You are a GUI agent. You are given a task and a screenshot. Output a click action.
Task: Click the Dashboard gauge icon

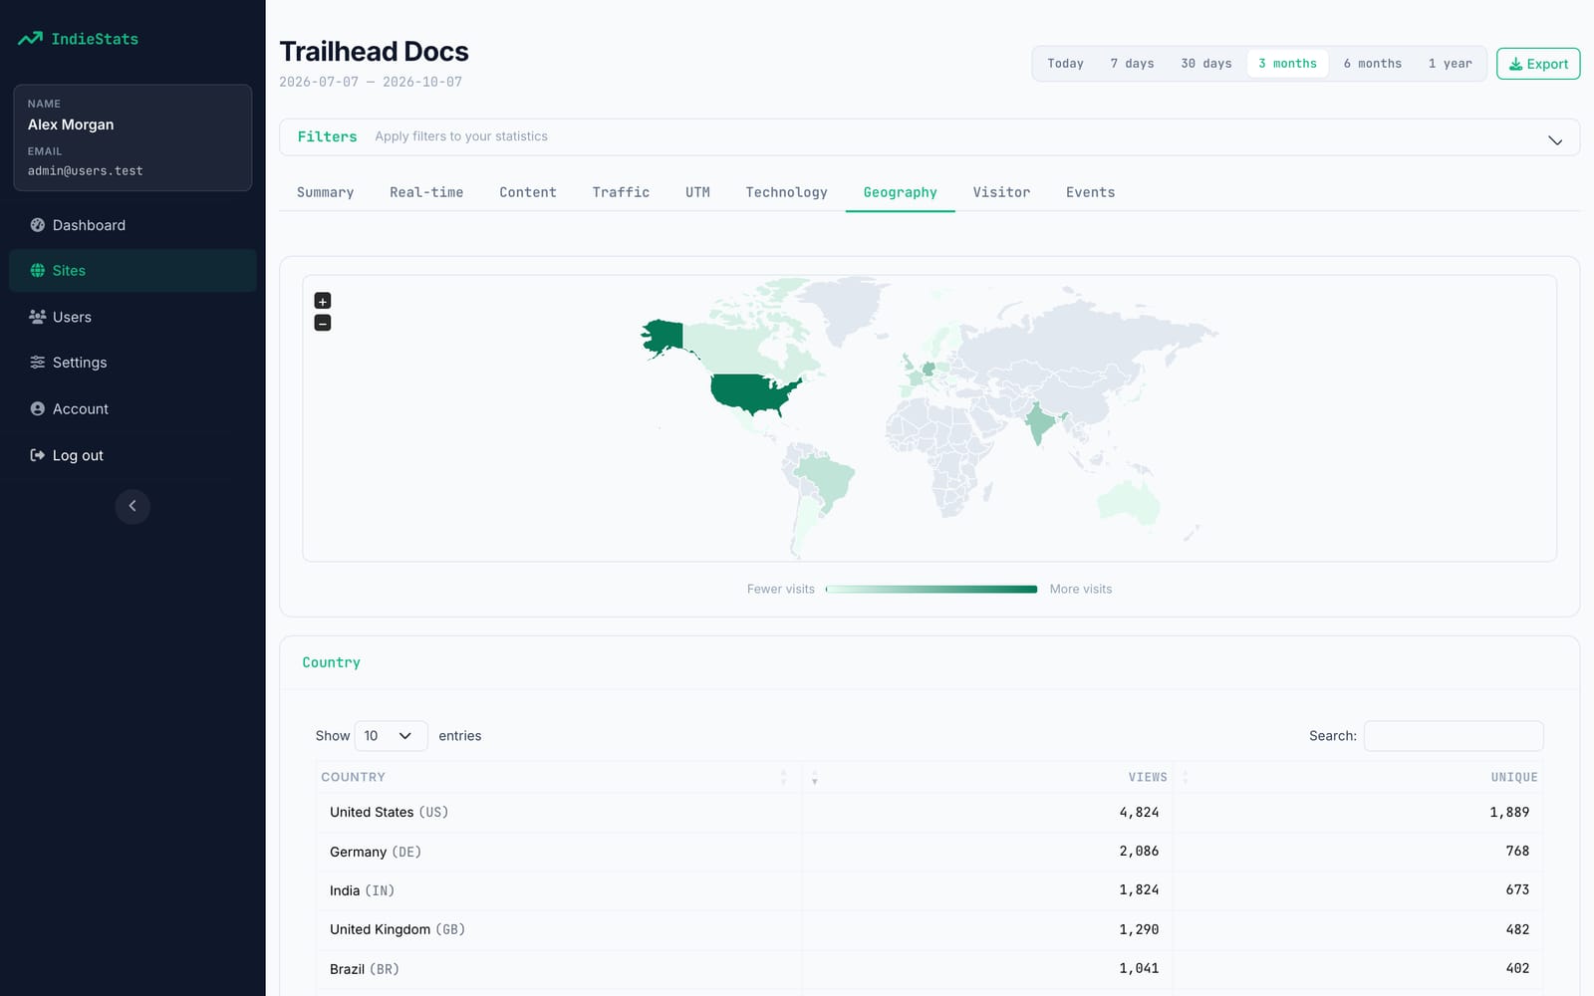pos(38,225)
